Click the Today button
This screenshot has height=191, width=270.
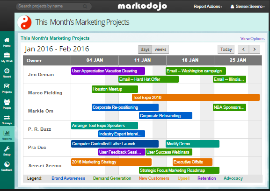(226, 50)
